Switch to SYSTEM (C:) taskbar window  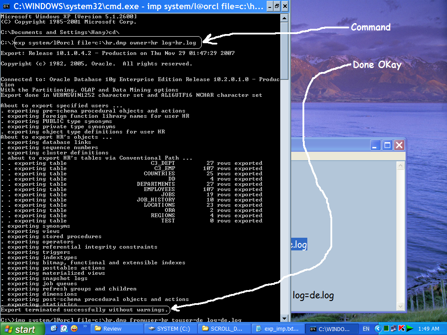172,328
